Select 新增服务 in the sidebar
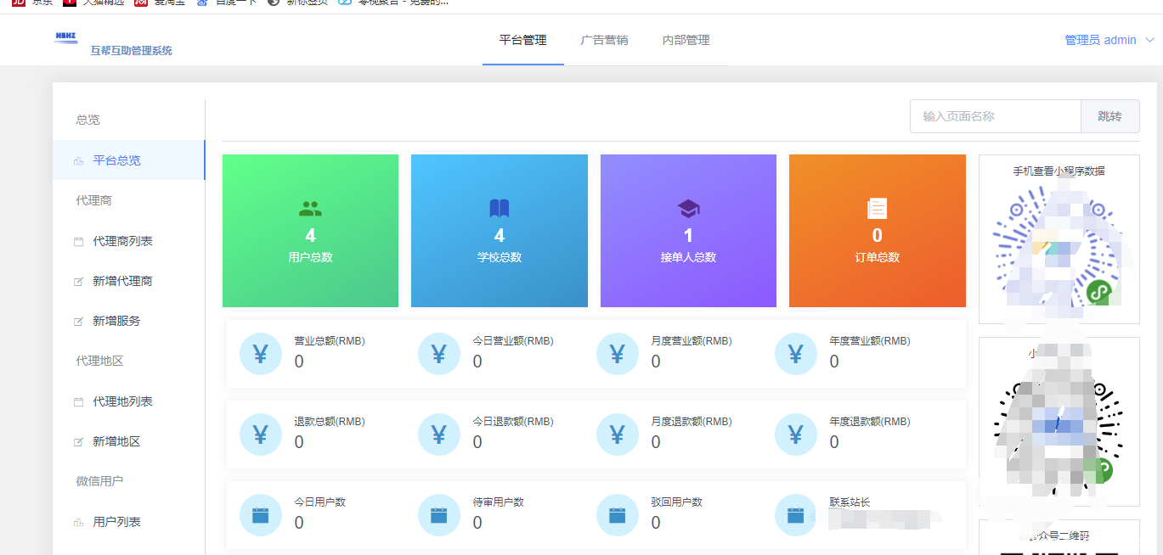 tap(116, 321)
